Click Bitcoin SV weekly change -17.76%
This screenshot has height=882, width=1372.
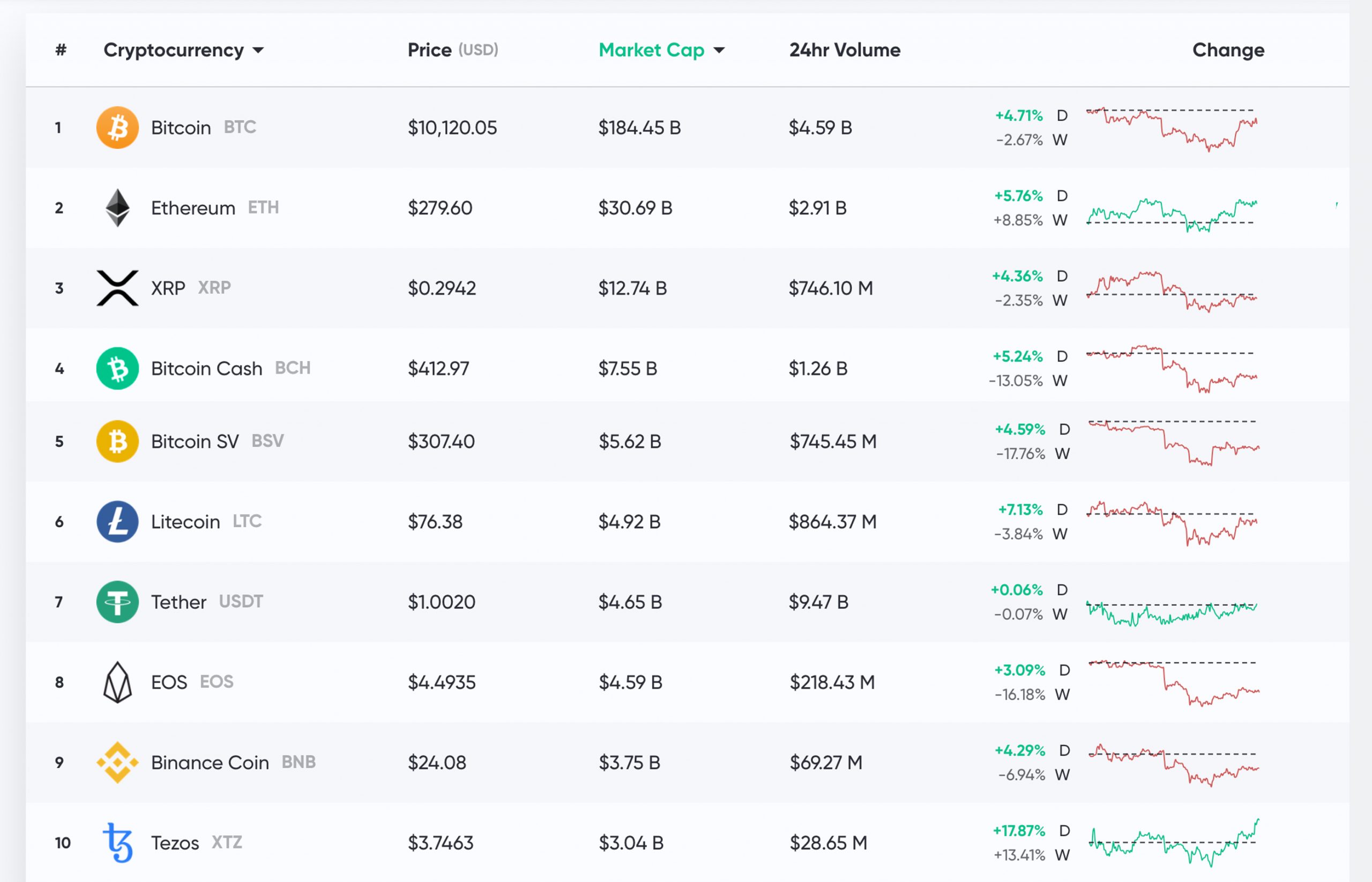pos(1021,454)
